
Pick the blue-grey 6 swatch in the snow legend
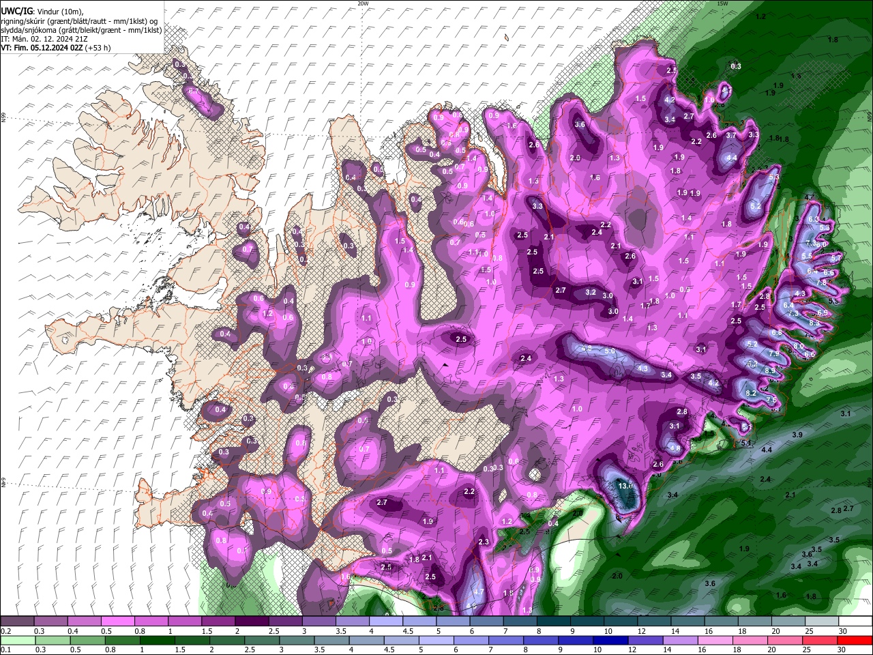(487, 622)
